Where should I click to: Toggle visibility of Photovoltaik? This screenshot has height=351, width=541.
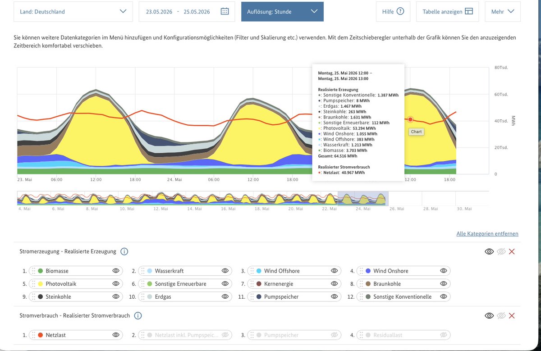click(116, 284)
